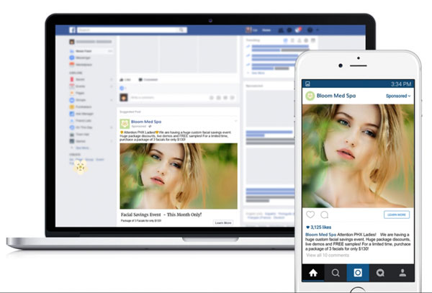Tap the Instagram search magnifier icon
The image size is (432, 293).
coord(335,274)
